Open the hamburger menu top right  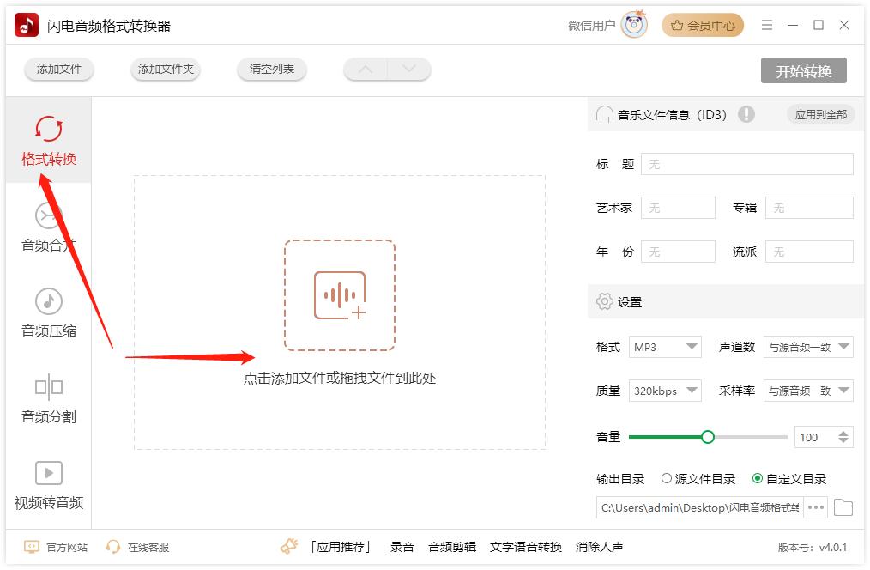coord(767,25)
